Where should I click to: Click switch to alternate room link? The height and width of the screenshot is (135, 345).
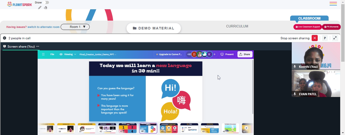43,27
